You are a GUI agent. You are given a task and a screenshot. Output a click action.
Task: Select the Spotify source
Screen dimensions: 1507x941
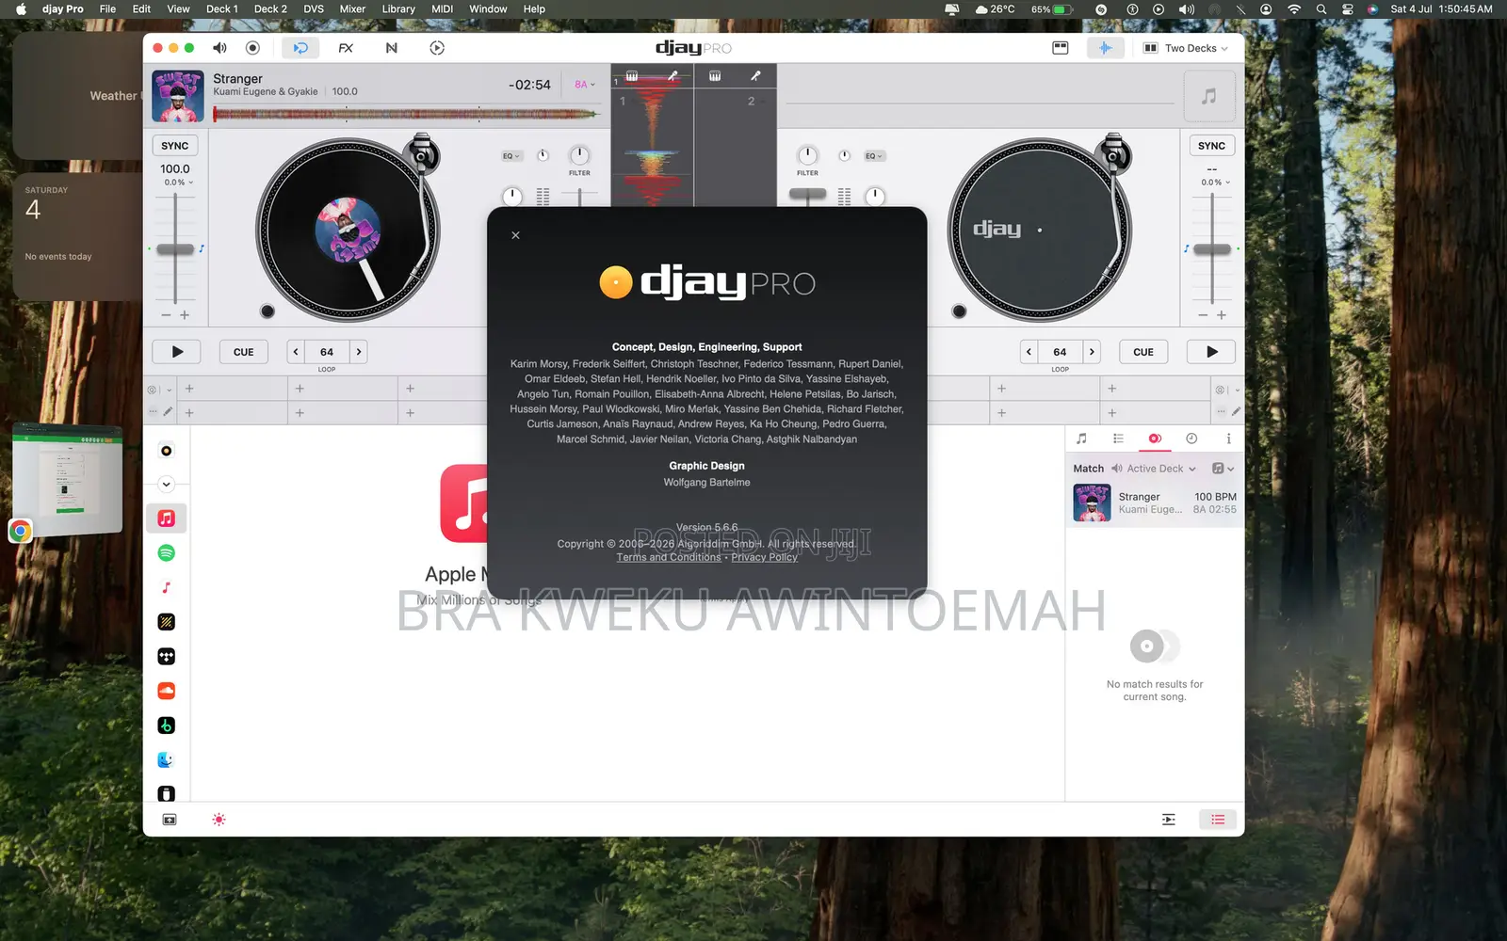pos(167,553)
